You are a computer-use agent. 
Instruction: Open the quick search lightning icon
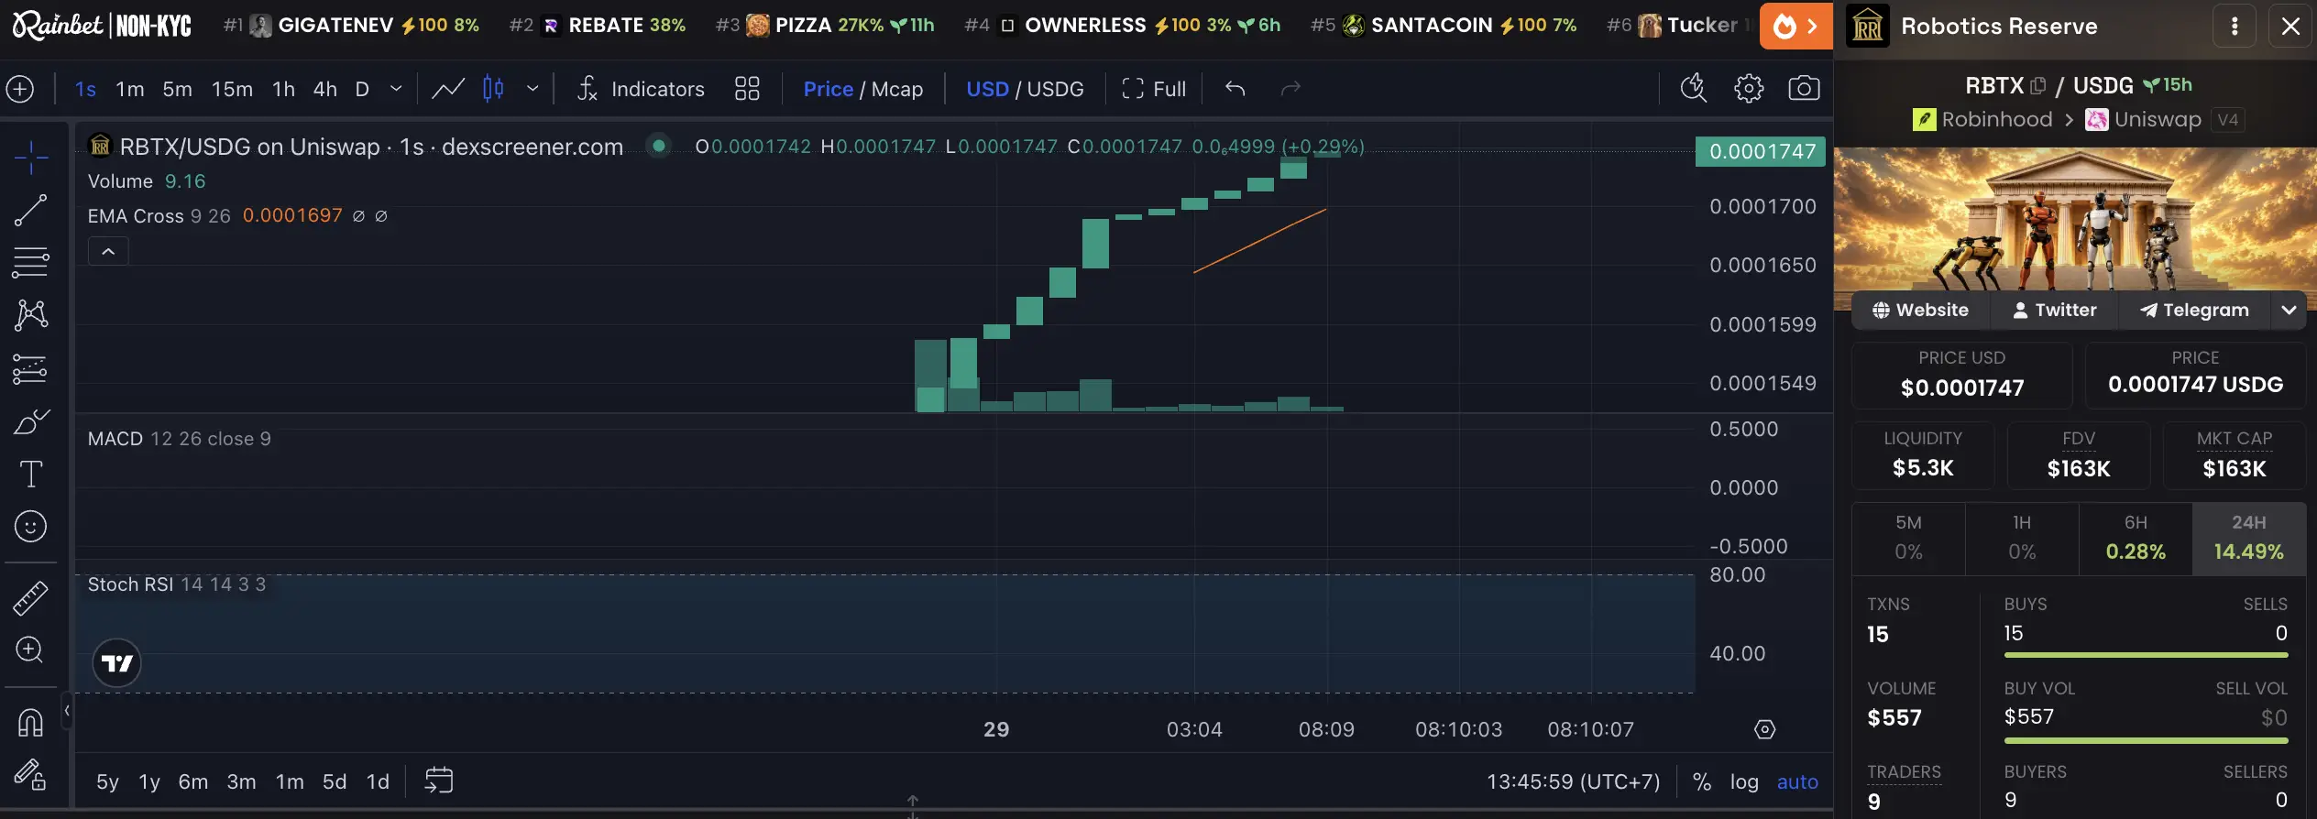point(1694,89)
